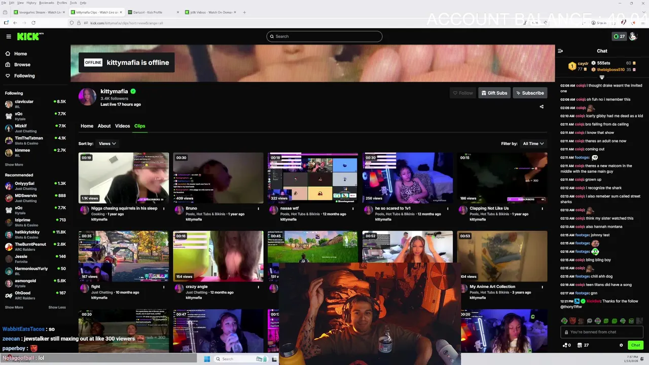Open the History menu in the menu bar

pyautogui.click(x=31, y=3)
